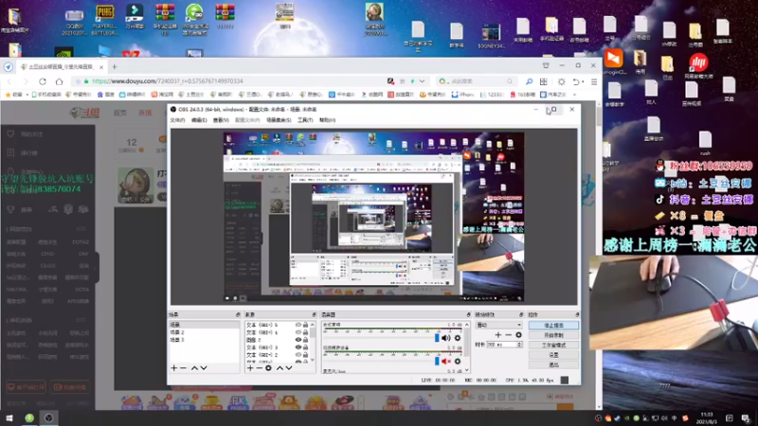Open dropdown arrow beside browser undo button

[x=584, y=81]
